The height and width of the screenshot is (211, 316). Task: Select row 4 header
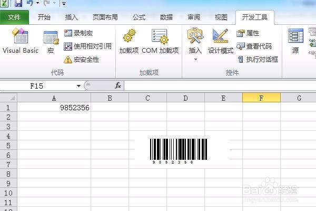point(8,136)
